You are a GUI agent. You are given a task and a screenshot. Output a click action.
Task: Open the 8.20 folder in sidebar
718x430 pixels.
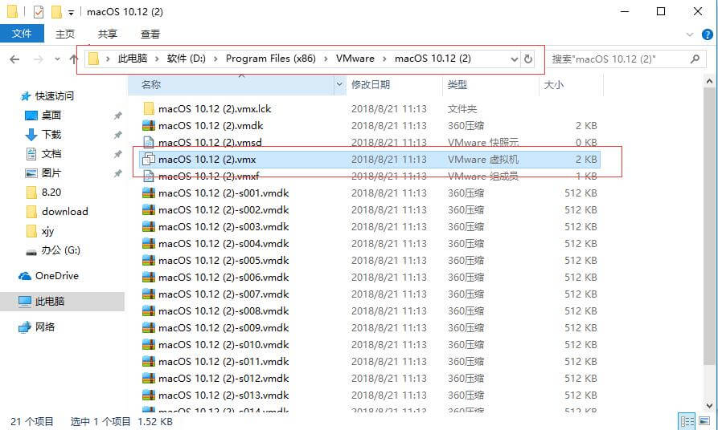pos(51,193)
